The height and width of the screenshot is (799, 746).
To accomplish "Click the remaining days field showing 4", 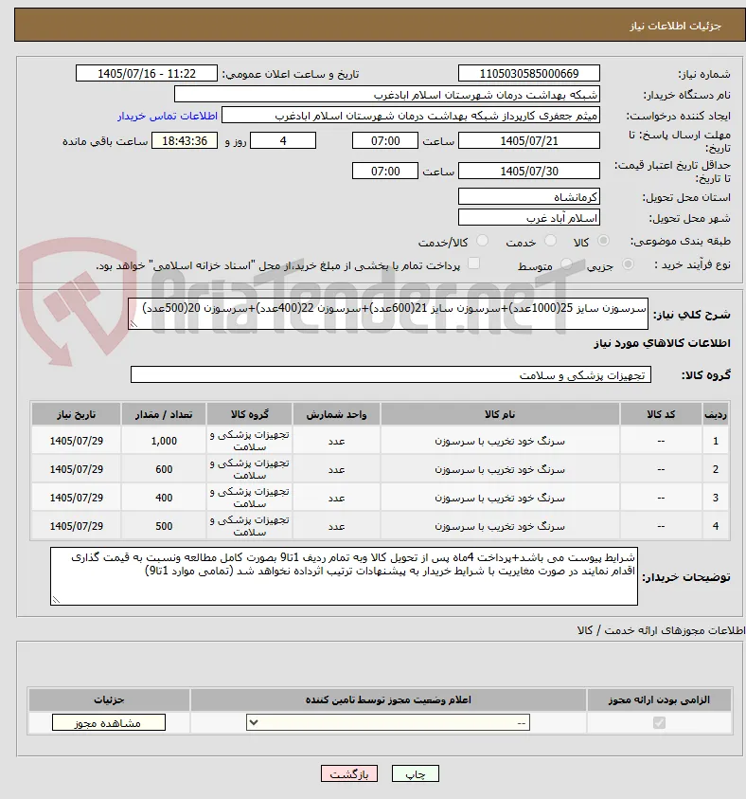I will click(283, 140).
